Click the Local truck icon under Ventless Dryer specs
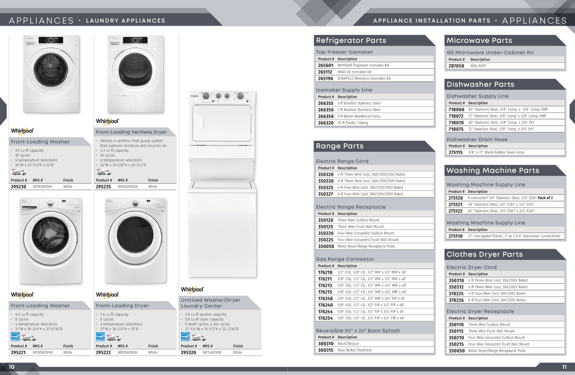The width and height of the screenshot is (575, 375). [x=103, y=172]
